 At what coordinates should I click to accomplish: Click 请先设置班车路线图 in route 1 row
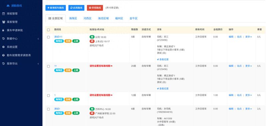coord(101,95)
